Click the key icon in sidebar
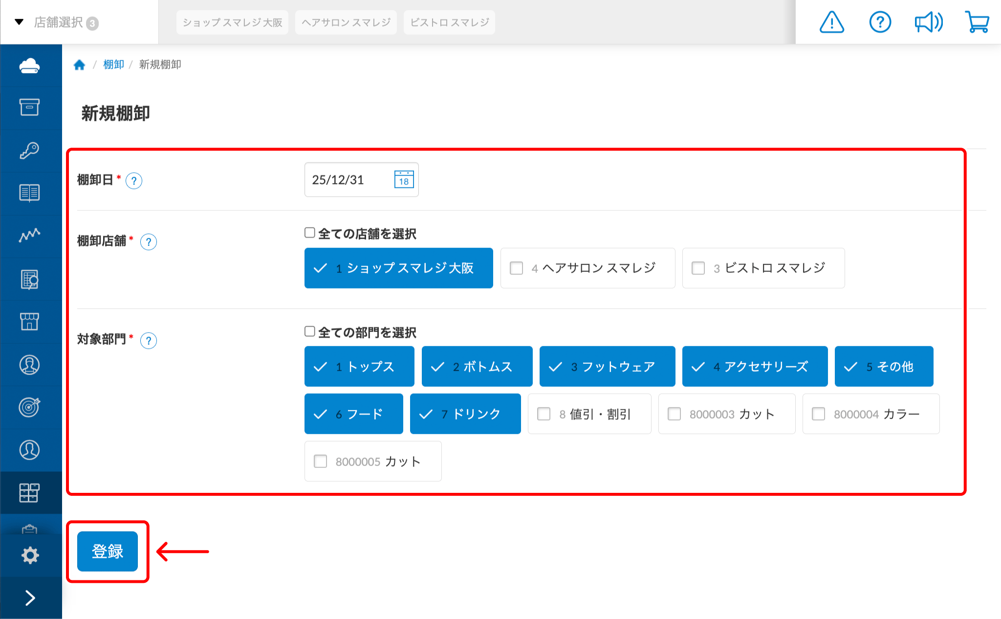1001x619 pixels. click(29, 151)
